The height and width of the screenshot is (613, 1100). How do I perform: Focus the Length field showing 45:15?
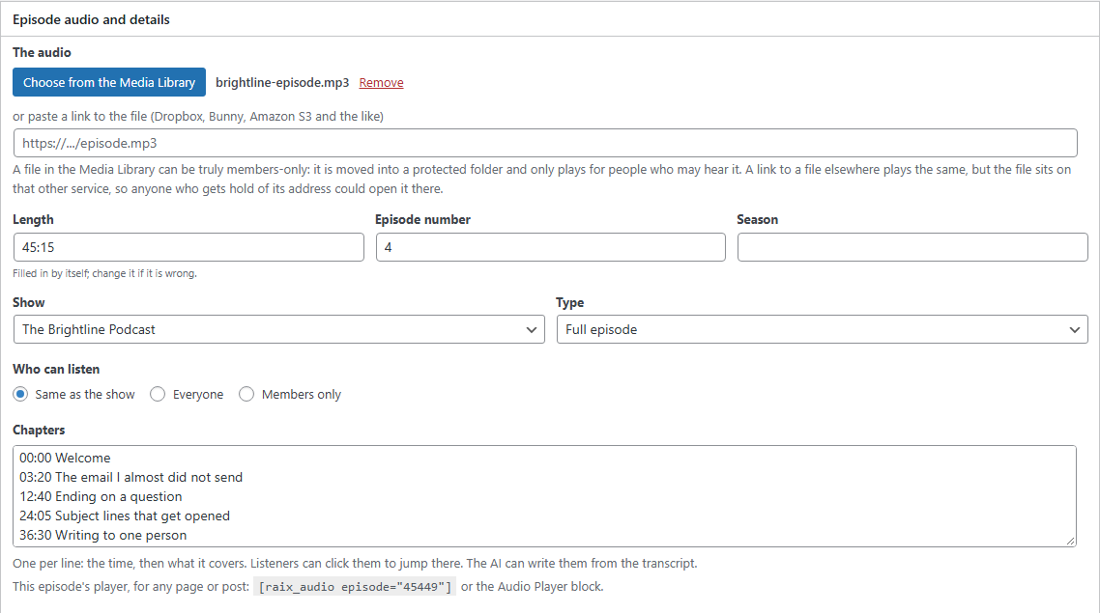(188, 247)
